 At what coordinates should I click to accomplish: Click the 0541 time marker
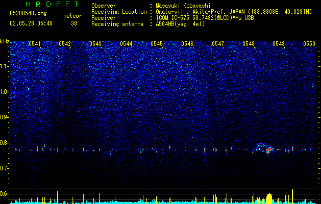[35, 44]
